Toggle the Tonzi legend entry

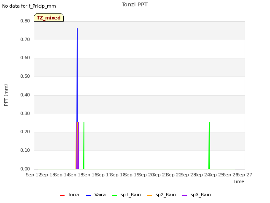(69, 195)
